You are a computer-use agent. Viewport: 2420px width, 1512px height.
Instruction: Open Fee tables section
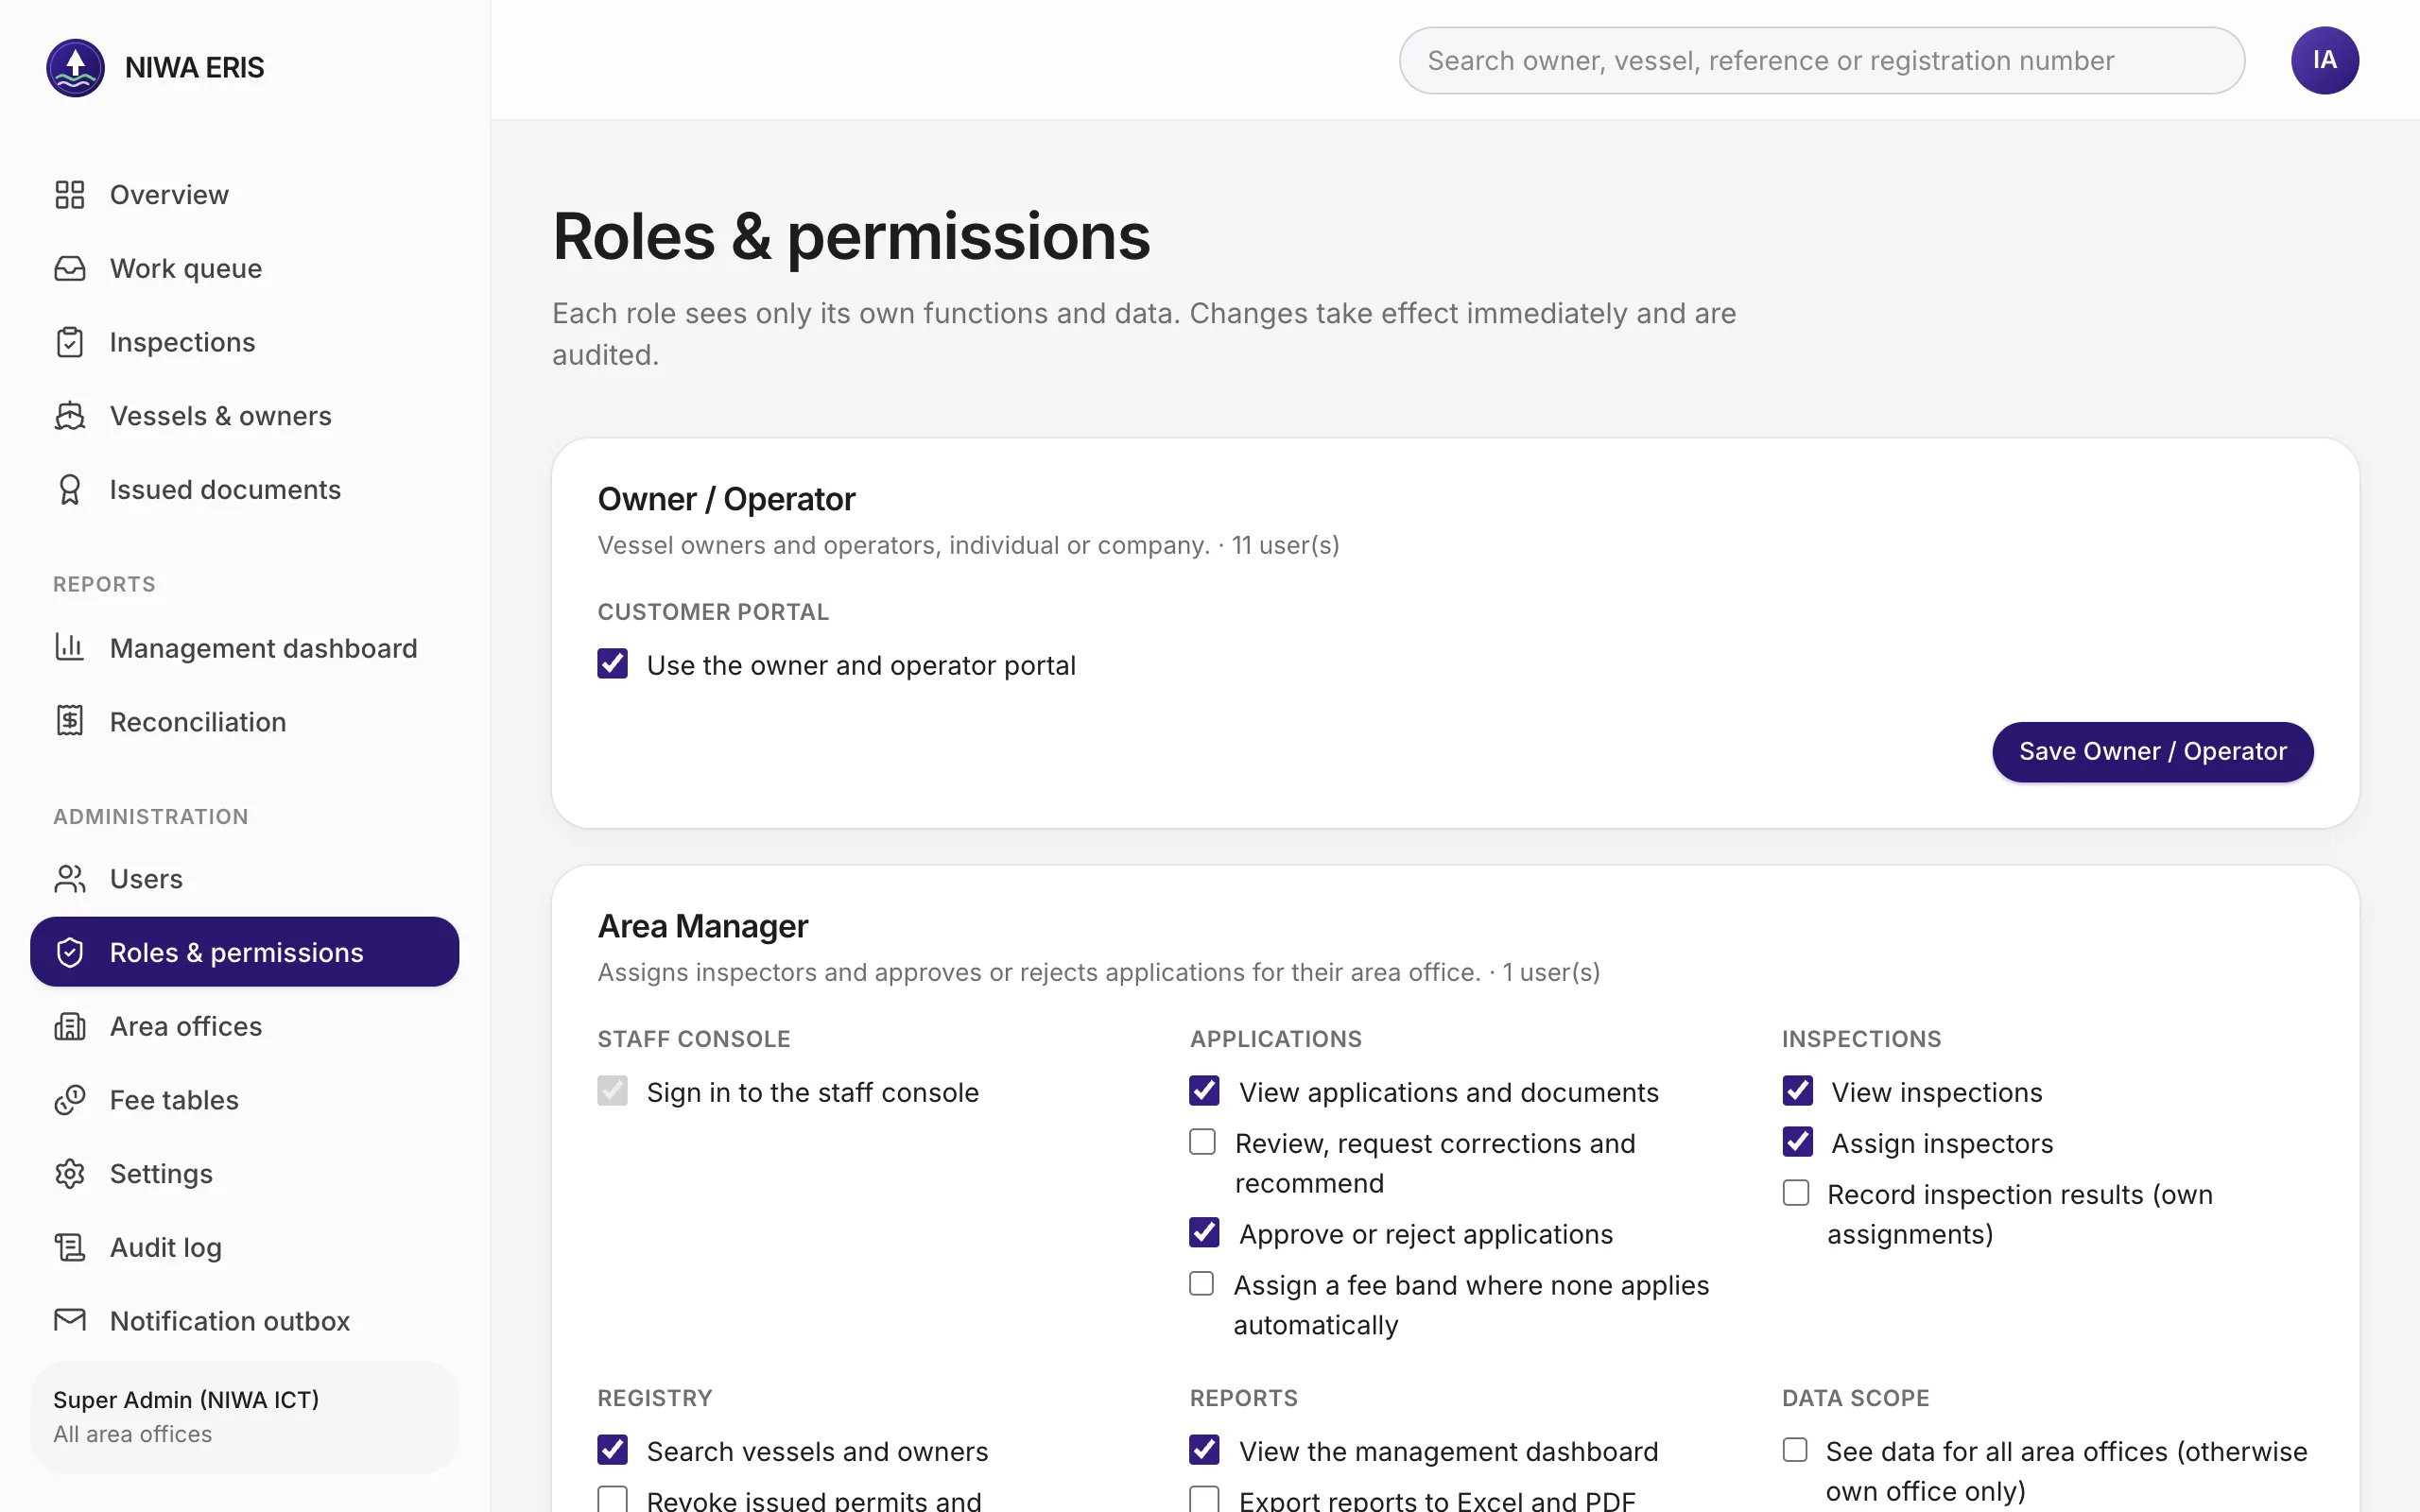pyautogui.click(x=245, y=1100)
